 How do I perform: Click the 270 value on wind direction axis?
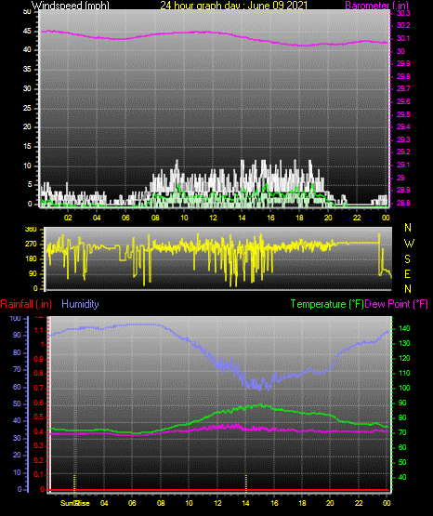pyautogui.click(x=31, y=245)
